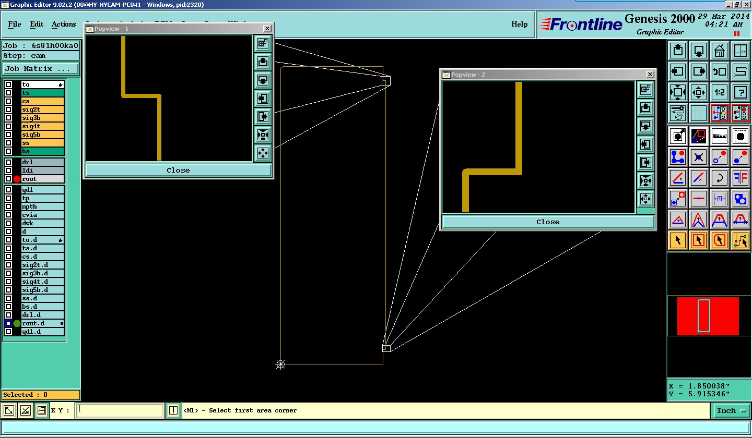Toggle the checkbox for layer gd1
This screenshot has width=752, height=438.
(8, 190)
